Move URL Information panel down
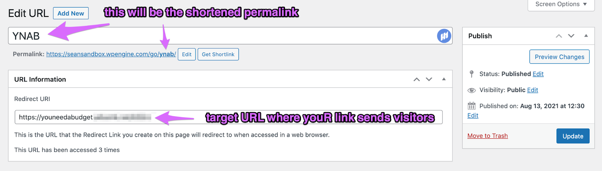Image resolution: width=602 pixels, height=171 pixels. coord(429,79)
